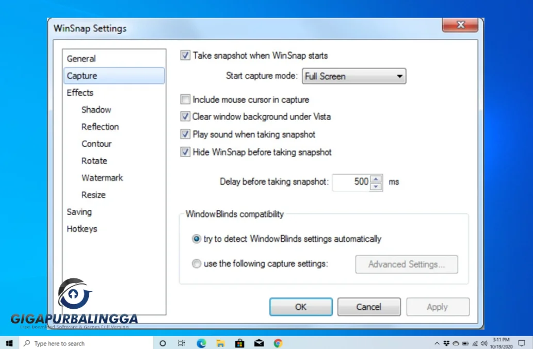Image resolution: width=533 pixels, height=349 pixels.
Task: Select use the following capture settings
Action: click(x=196, y=263)
